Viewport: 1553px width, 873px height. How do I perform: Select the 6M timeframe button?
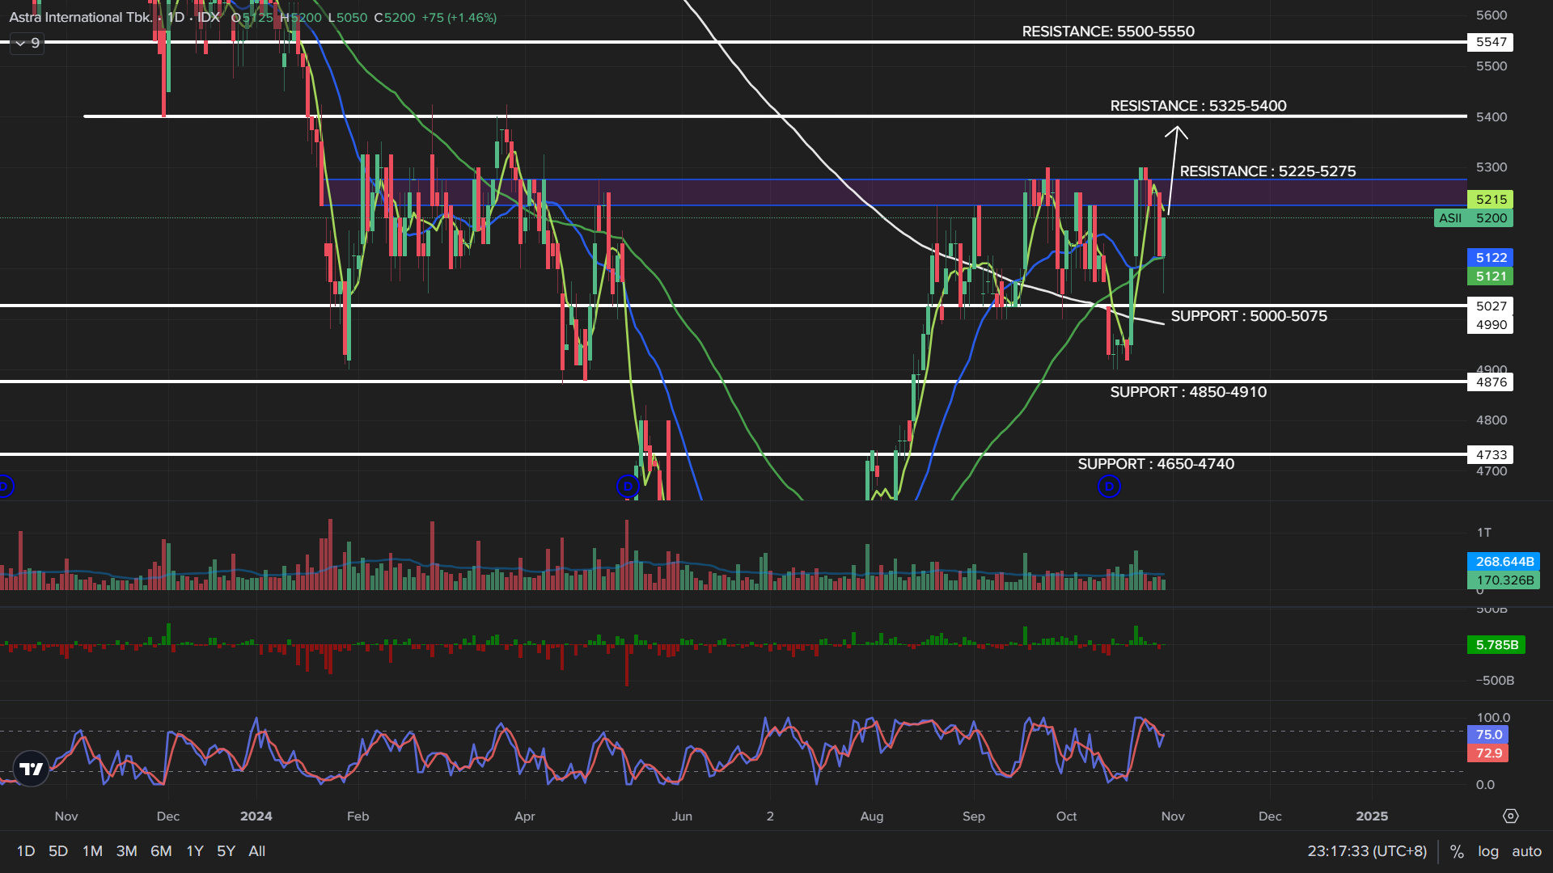161,851
